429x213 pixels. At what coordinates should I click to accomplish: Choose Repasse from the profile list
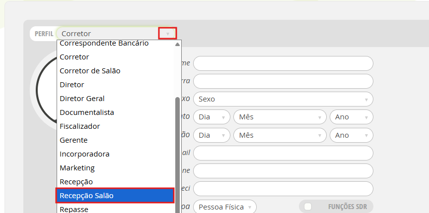click(73, 209)
